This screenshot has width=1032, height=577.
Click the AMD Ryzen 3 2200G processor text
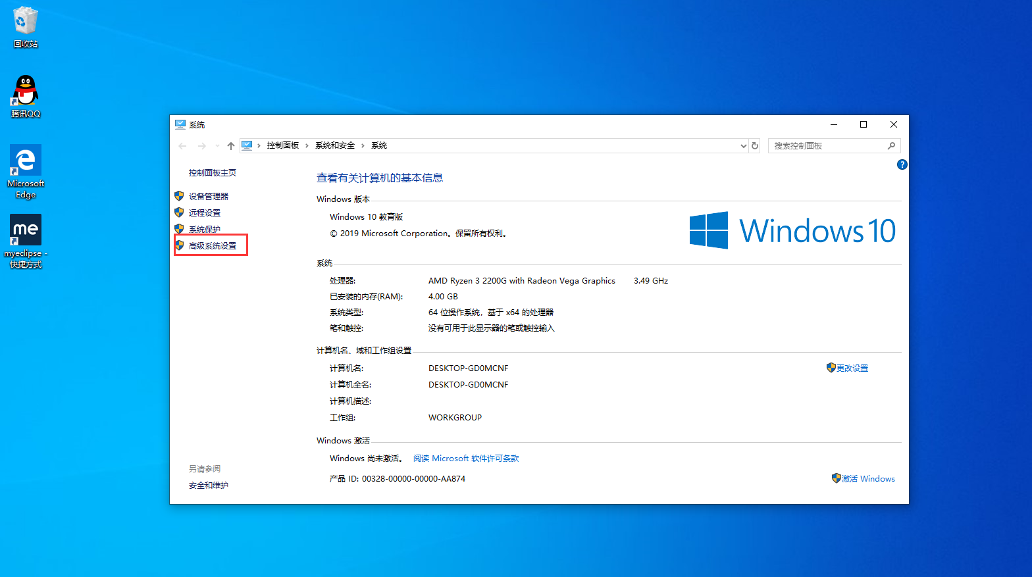(x=522, y=281)
